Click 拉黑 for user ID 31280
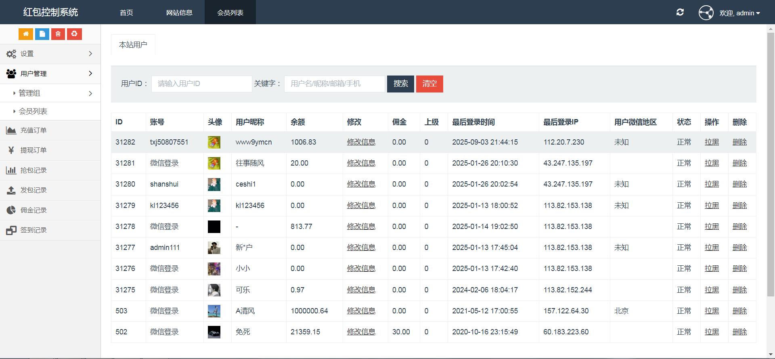 (x=712, y=184)
